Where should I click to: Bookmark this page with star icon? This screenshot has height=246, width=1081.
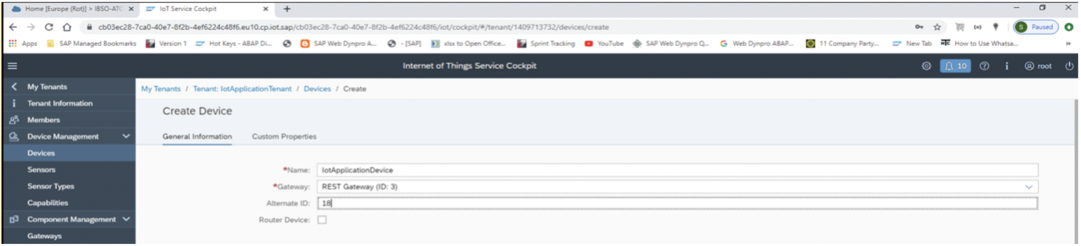pos(937,27)
